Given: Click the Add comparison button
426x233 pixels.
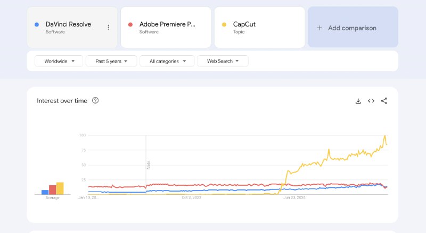Looking at the screenshot, I should [353, 28].
